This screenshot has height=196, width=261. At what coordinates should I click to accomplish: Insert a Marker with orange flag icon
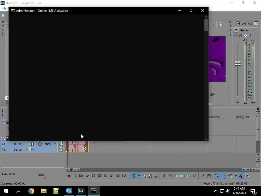203,176
